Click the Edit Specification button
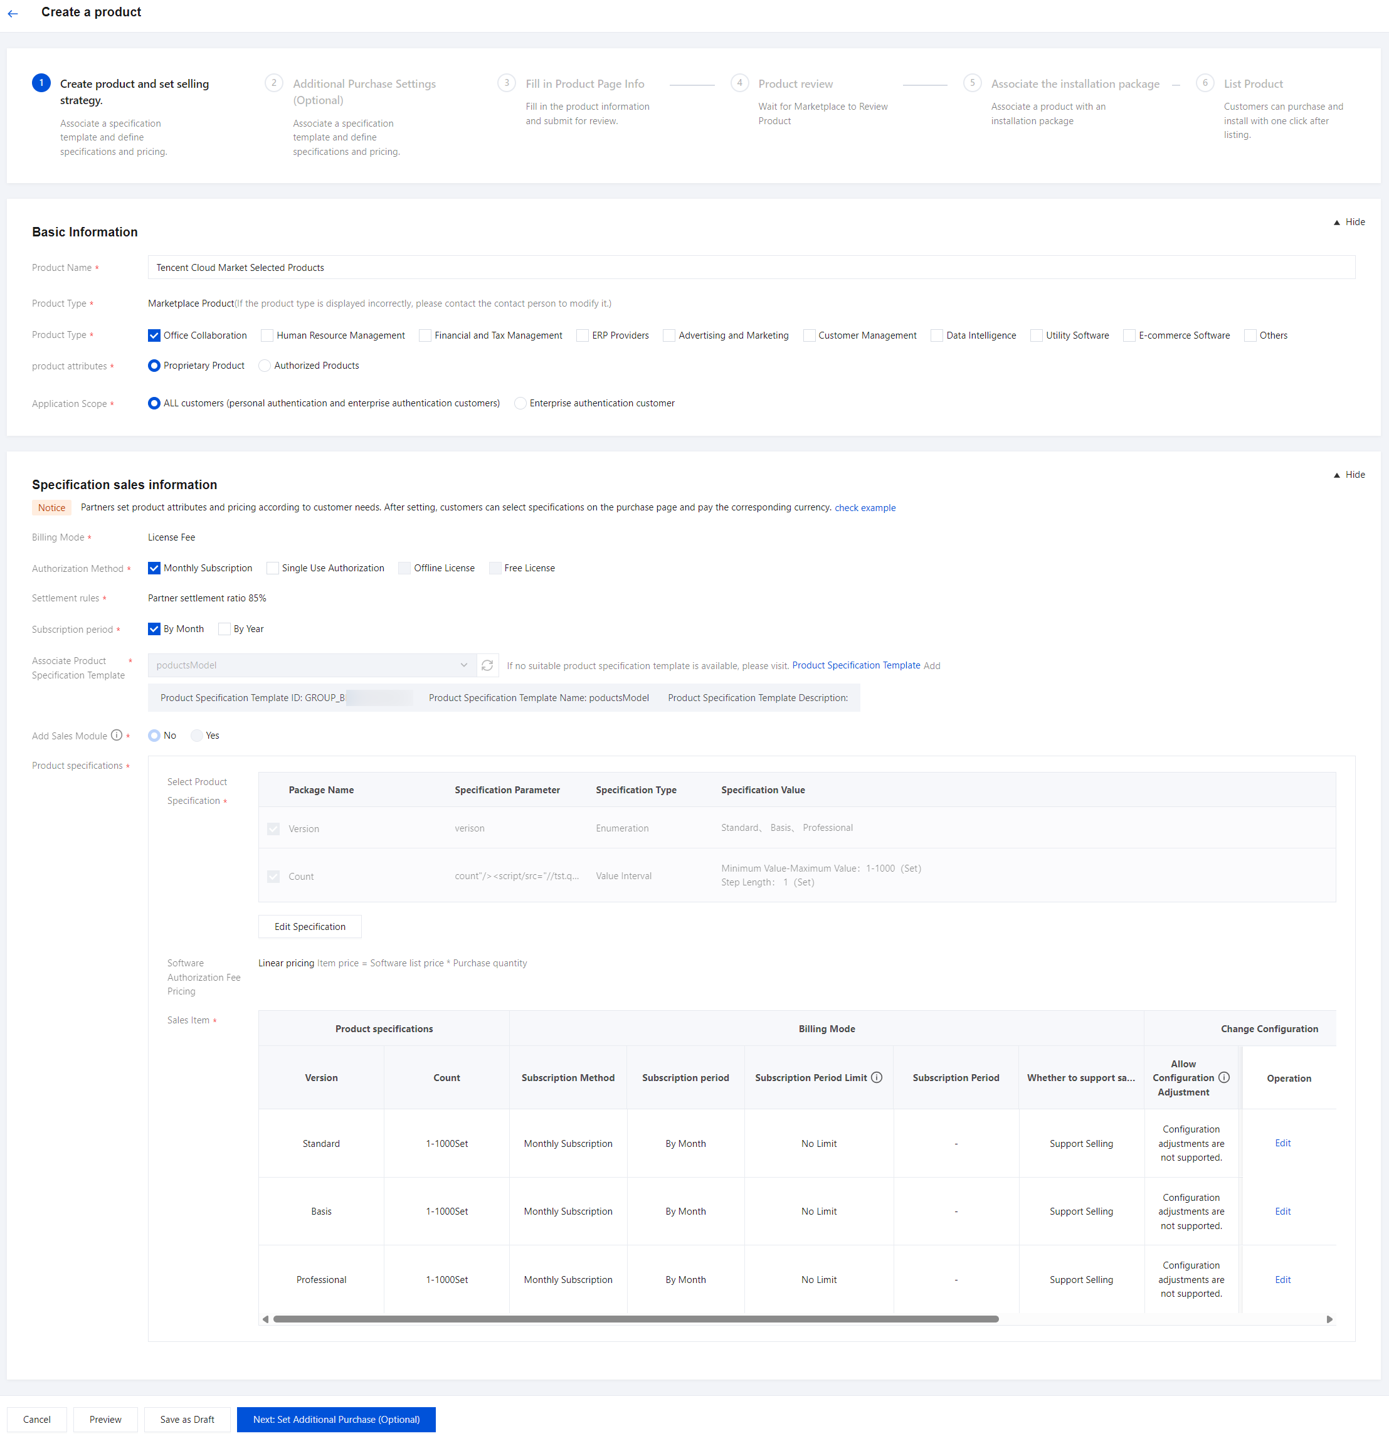This screenshot has height=1436, width=1389. [309, 927]
